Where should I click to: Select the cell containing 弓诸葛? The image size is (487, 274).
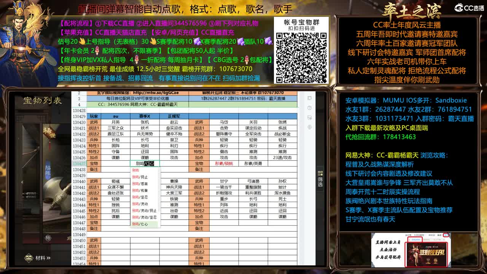point(253,181)
